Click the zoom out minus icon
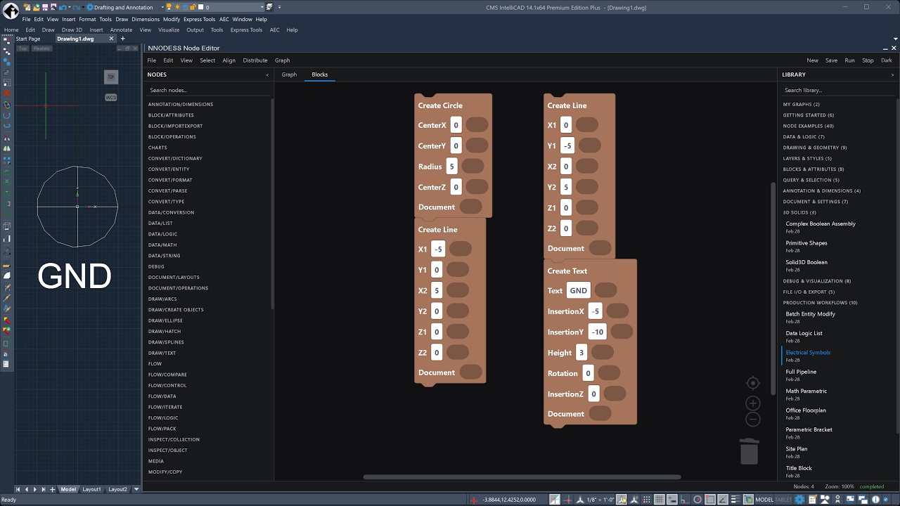900x506 pixels. click(753, 420)
